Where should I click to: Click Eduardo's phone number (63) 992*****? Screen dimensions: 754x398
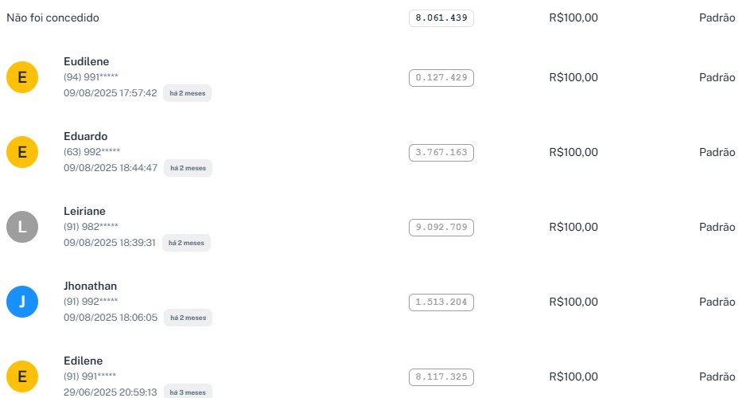(x=91, y=152)
